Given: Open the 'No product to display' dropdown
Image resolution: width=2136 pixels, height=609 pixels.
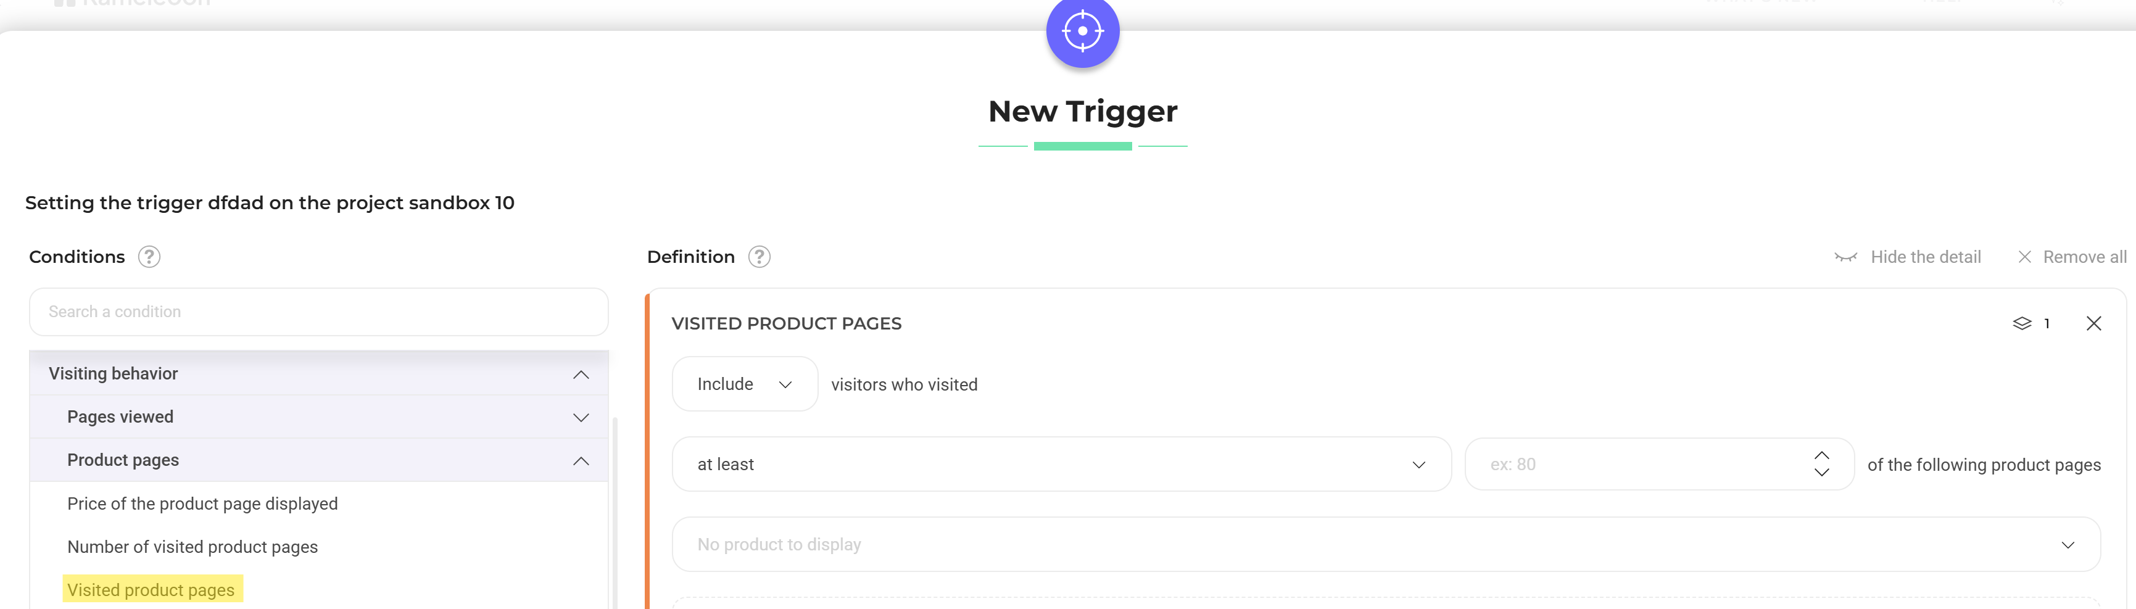Looking at the screenshot, I should point(1385,545).
